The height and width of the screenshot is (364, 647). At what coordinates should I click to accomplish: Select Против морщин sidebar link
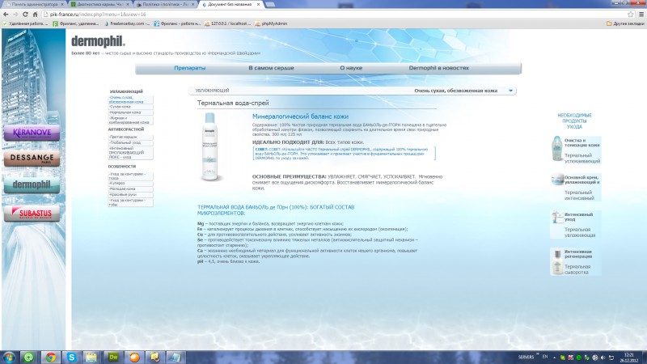(x=130, y=137)
